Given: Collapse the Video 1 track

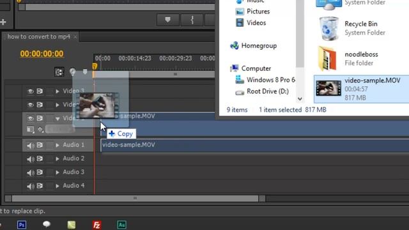Looking at the screenshot, I should coord(58,119).
